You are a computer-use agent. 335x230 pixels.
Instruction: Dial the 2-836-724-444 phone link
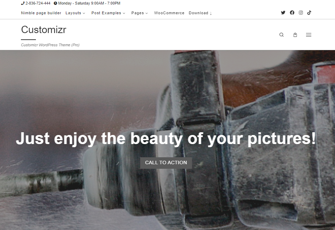pyautogui.click(x=37, y=3)
